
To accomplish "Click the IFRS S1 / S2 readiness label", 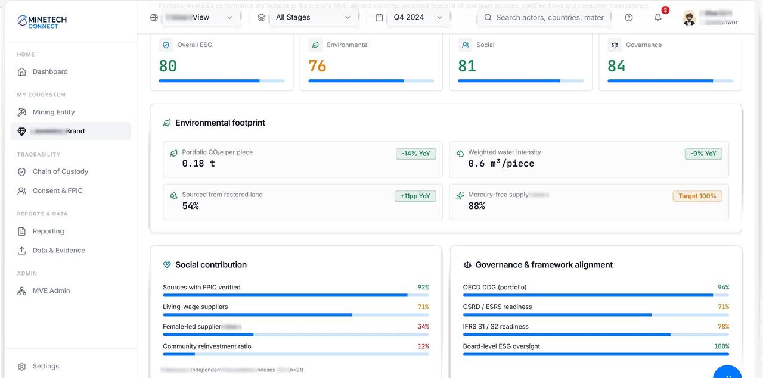I will 496,326.
